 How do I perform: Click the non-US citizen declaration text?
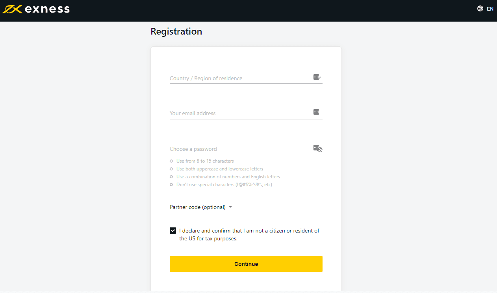[x=249, y=234]
